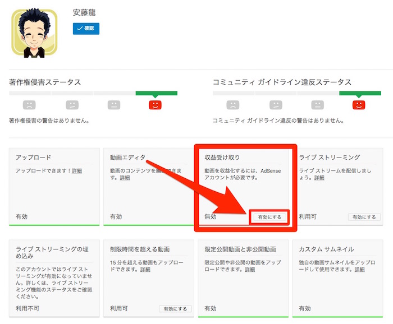
Task: Click first gray sad face in community guidelines status
Action: pos(233,105)
